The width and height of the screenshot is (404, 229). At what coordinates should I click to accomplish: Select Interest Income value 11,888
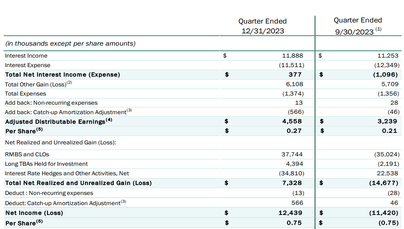point(293,56)
